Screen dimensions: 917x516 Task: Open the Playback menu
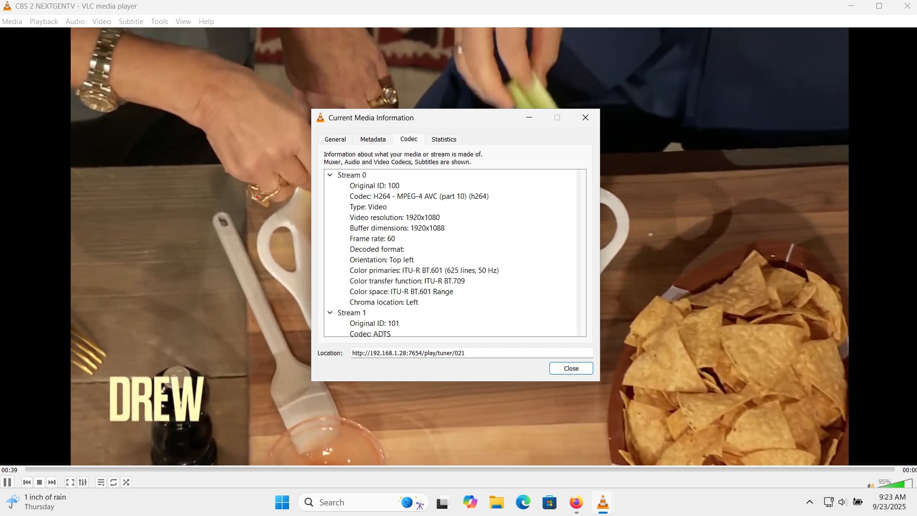43,22
